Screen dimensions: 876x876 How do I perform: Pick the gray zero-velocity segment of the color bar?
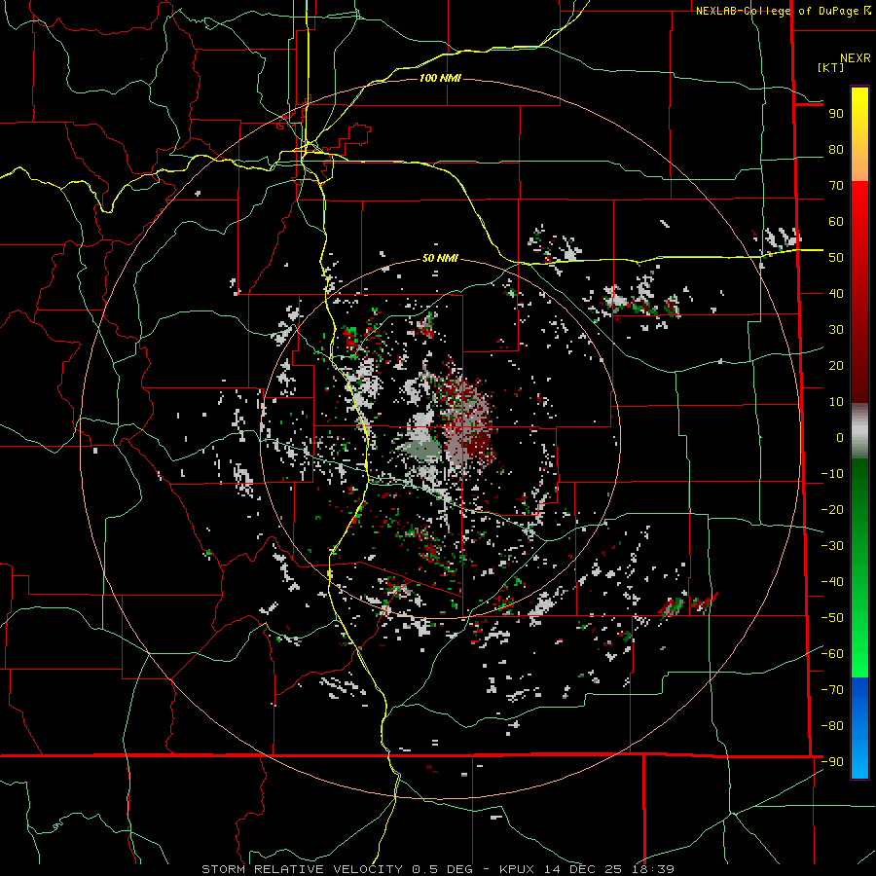point(859,431)
